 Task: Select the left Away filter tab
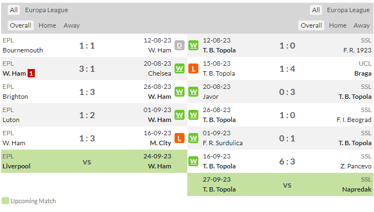pyautogui.click(x=72, y=25)
